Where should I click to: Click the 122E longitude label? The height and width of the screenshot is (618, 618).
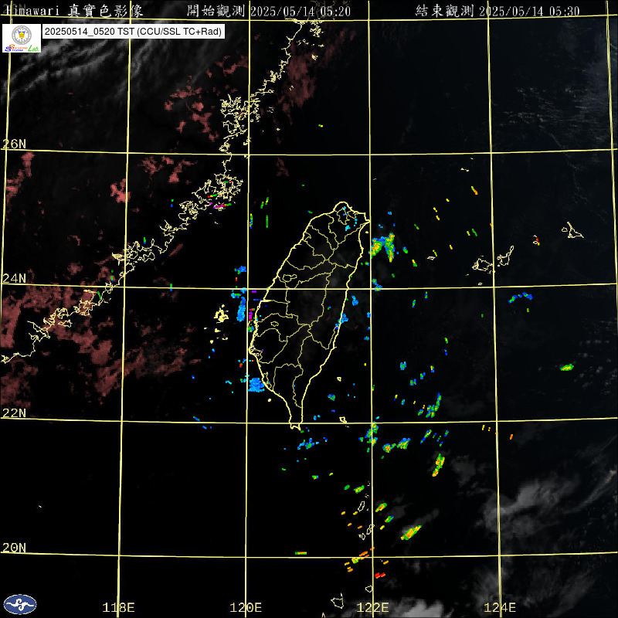373,607
